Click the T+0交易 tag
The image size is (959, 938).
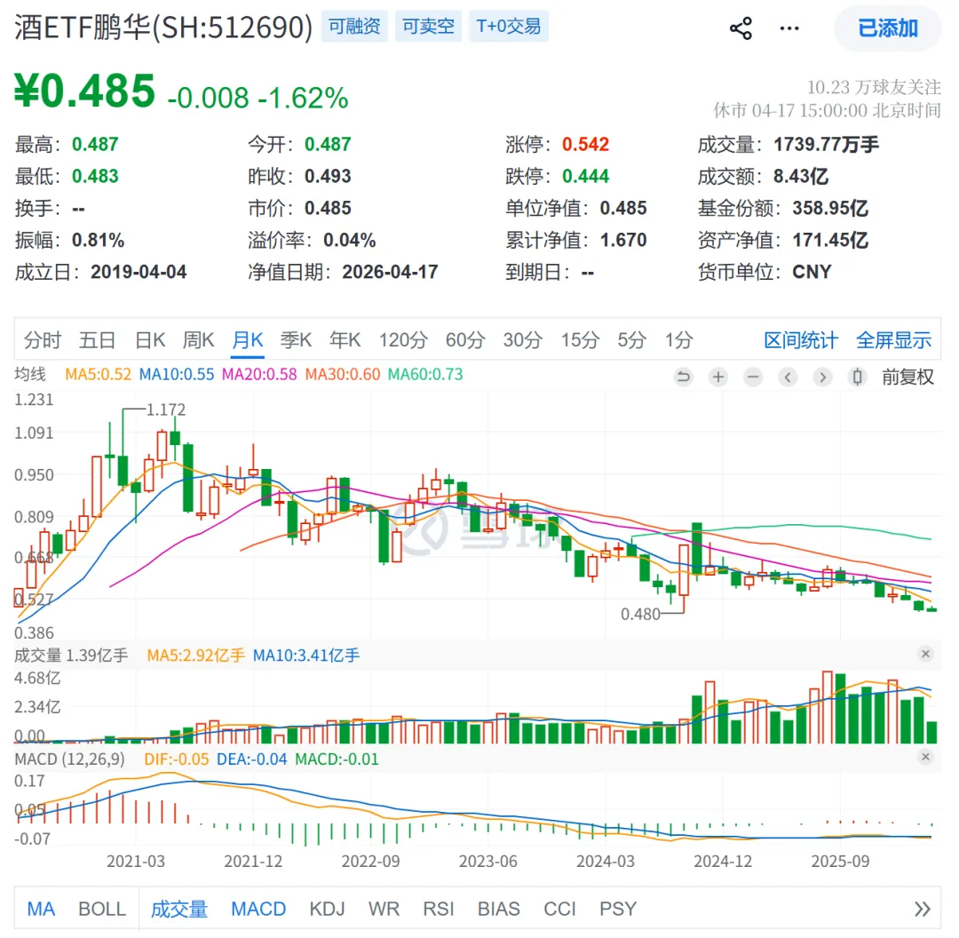coord(508,27)
